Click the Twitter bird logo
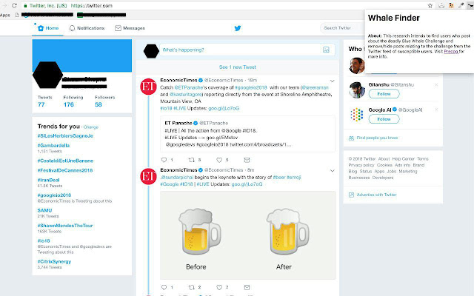This screenshot has height=296, width=474. pyautogui.click(x=238, y=28)
